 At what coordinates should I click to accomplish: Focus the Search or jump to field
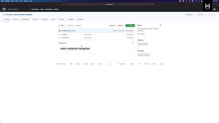18,9
